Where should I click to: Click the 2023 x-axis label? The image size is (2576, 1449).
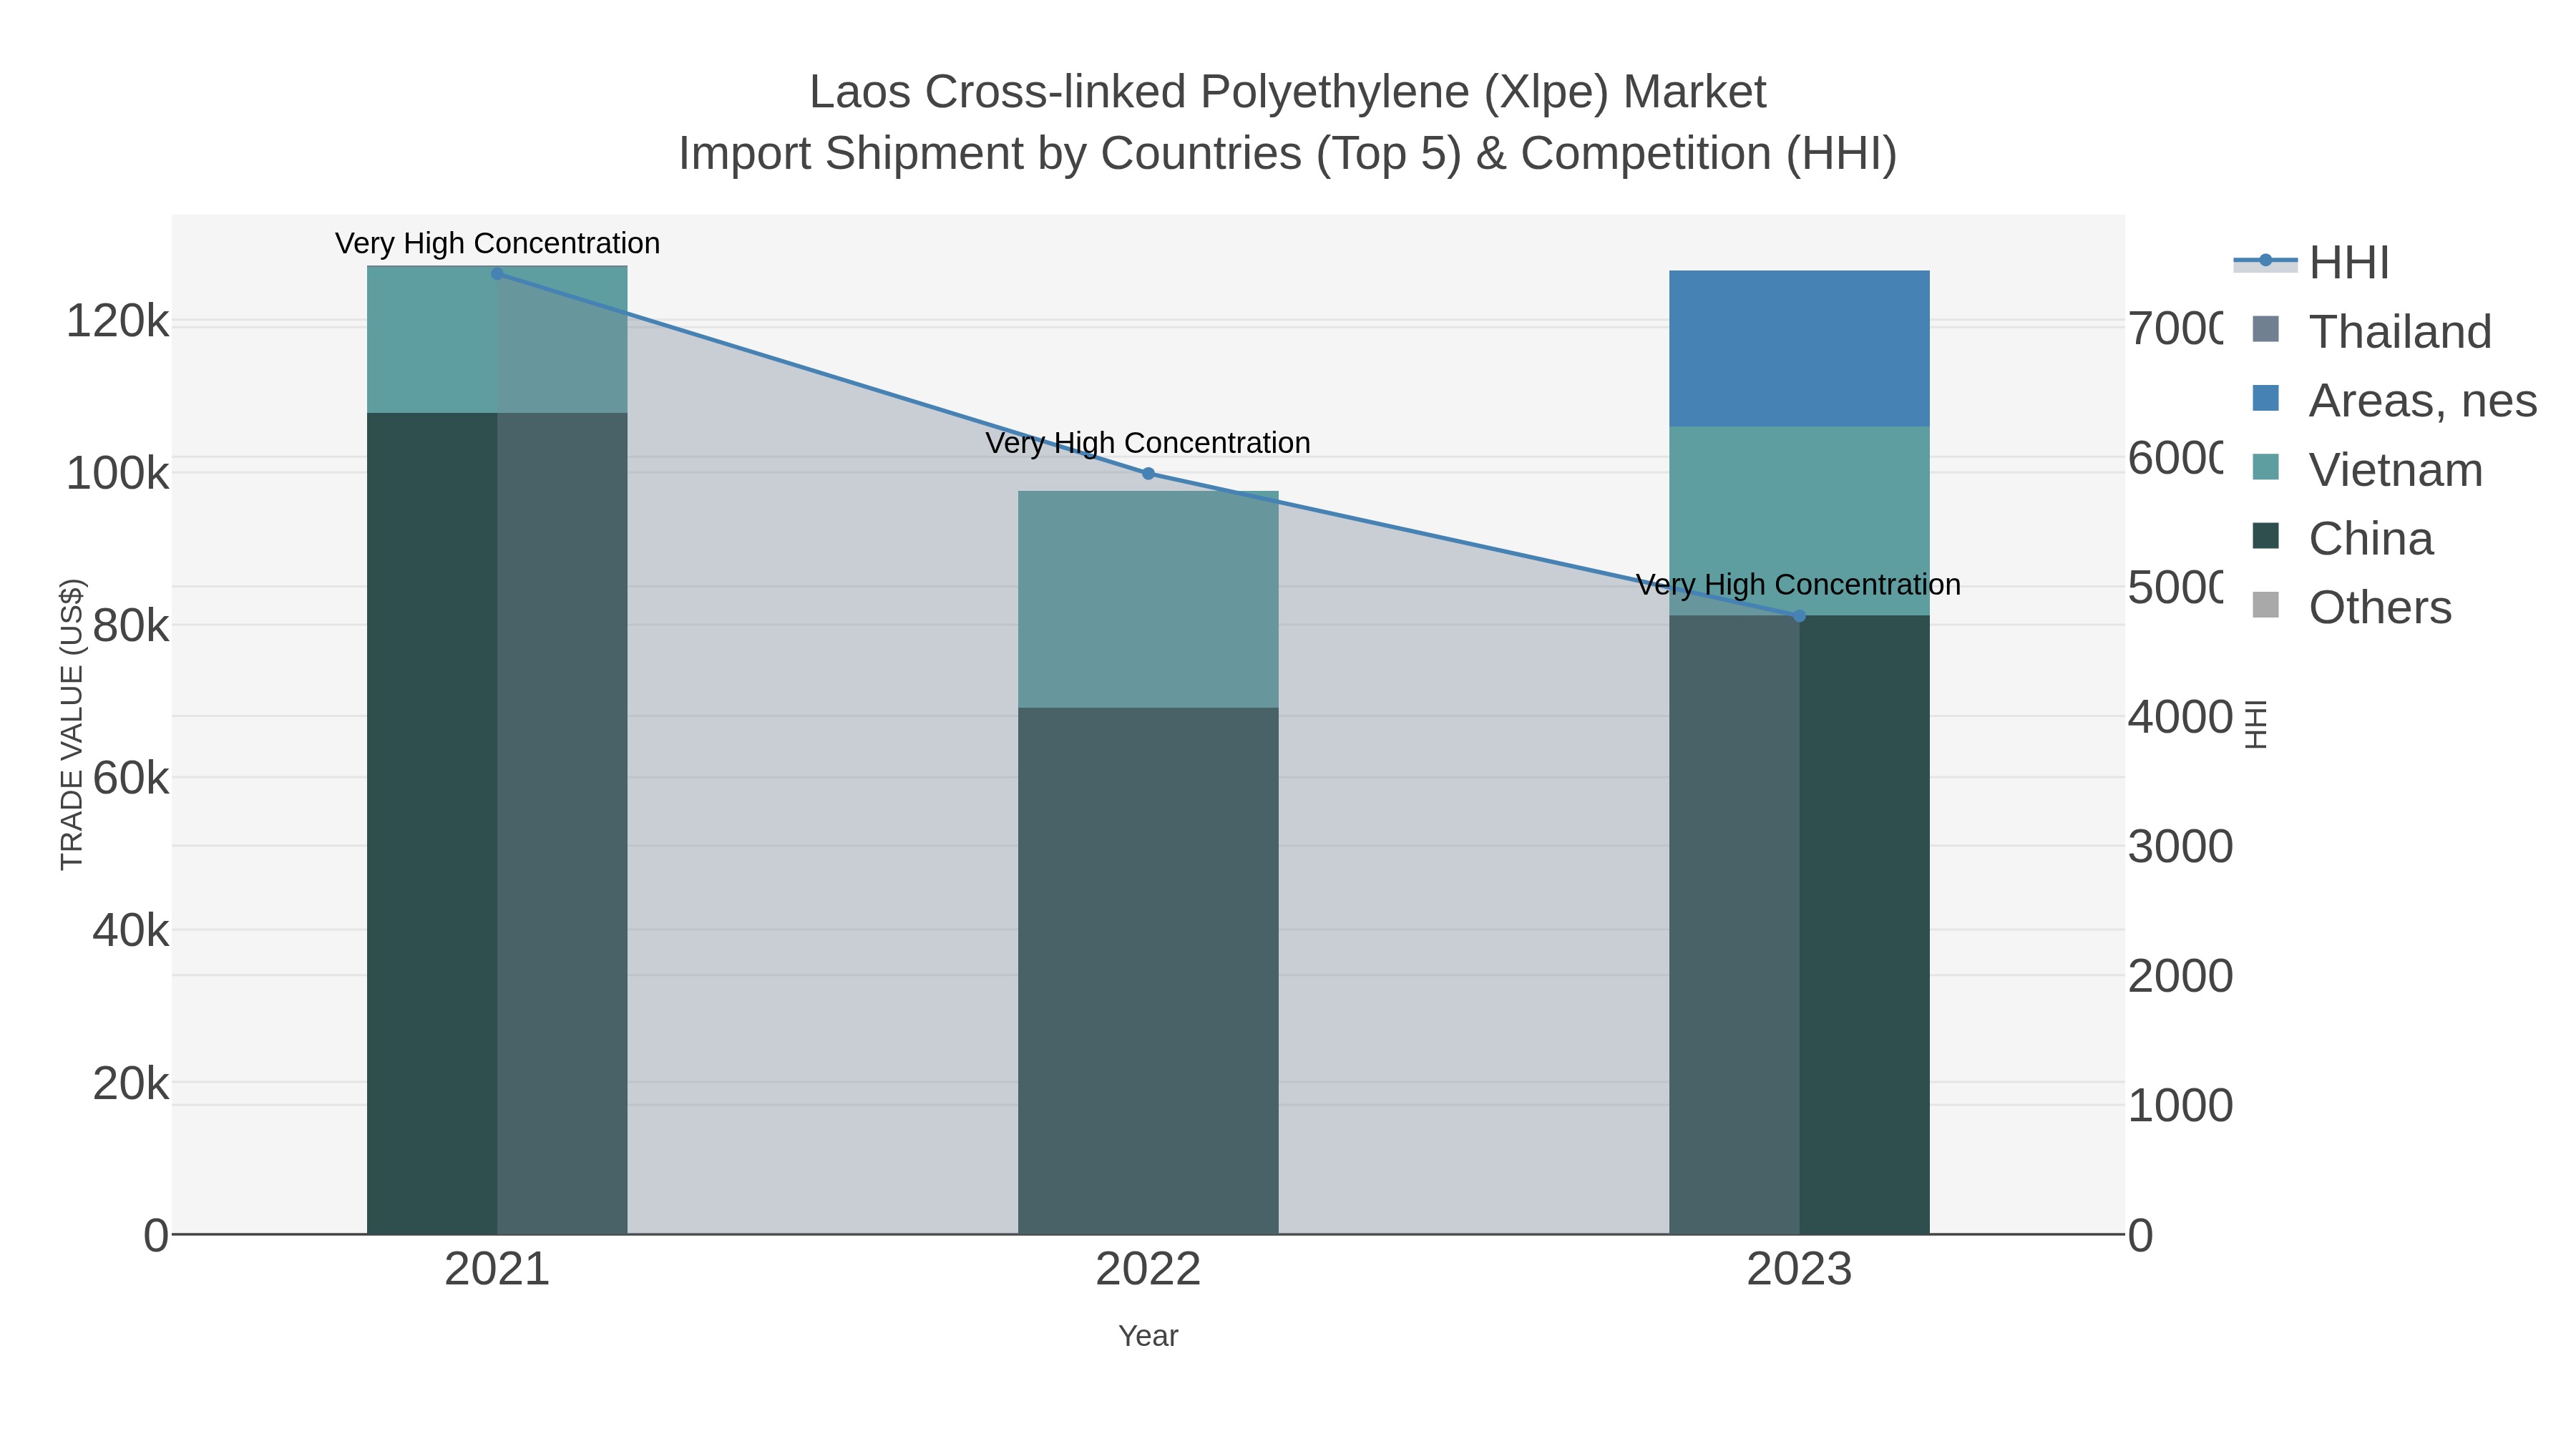(1799, 1270)
